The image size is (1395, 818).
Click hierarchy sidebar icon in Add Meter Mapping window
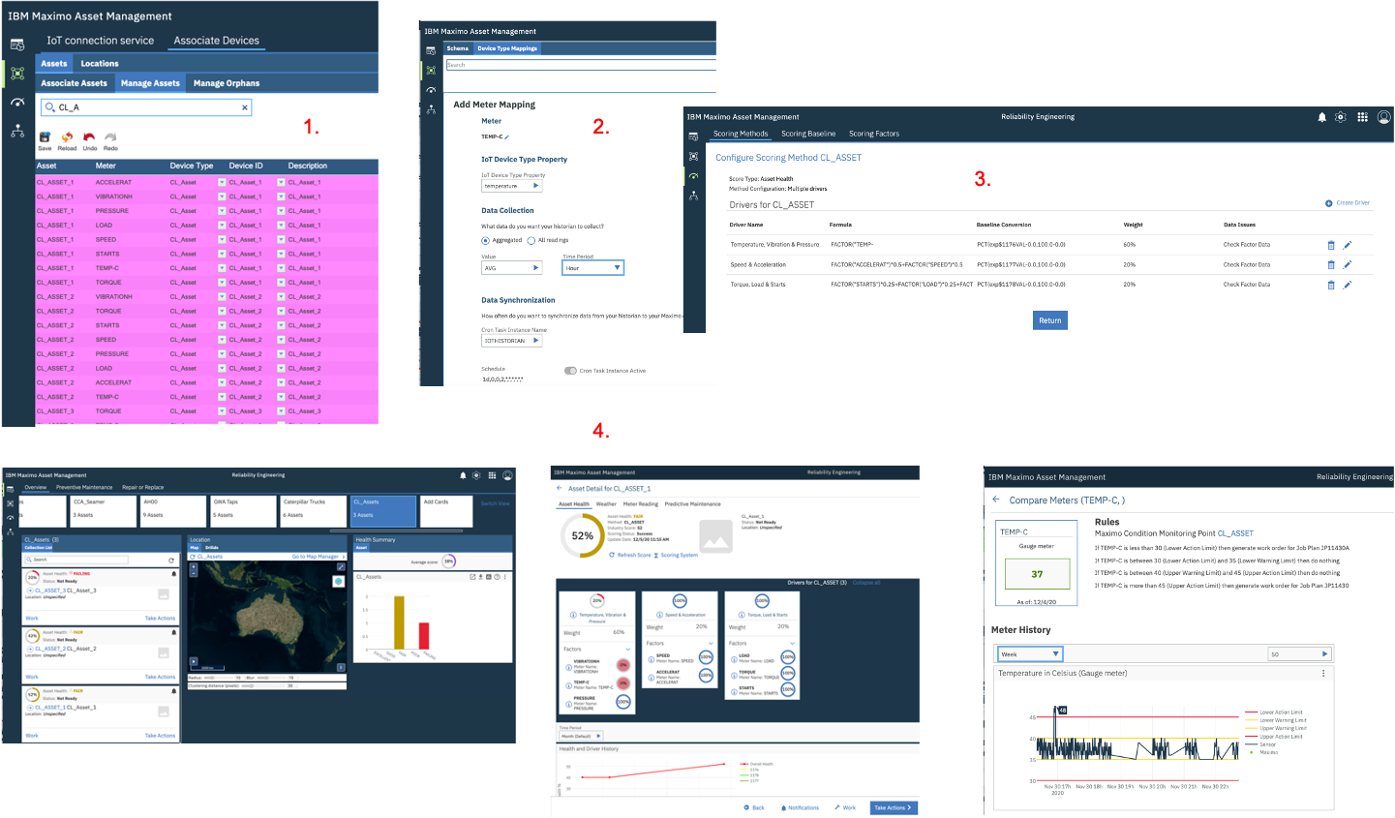click(x=431, y=109)
